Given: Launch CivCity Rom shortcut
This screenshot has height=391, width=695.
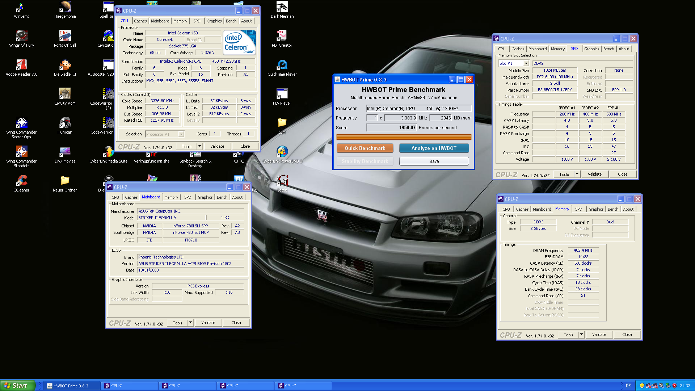Looking at the screenshot, I should (65, 97).
